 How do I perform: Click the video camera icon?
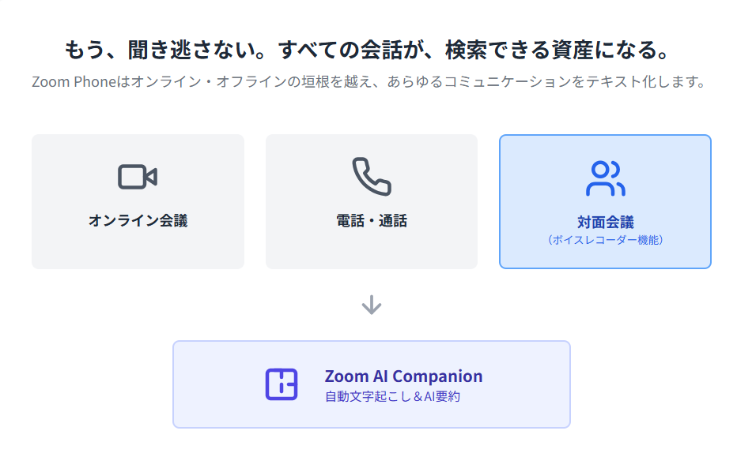(138, 177)
